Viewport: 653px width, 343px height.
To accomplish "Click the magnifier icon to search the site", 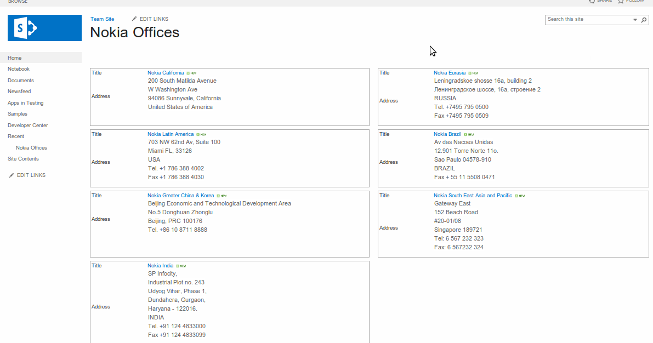I will [x=644, y=19].
